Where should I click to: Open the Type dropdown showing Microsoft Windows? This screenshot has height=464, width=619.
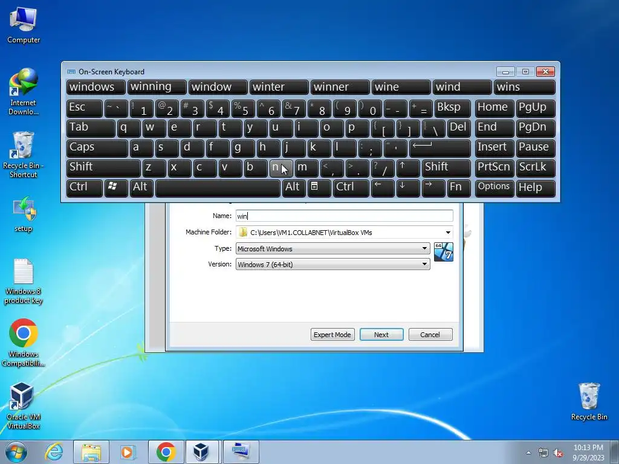(x=332, y=248)
